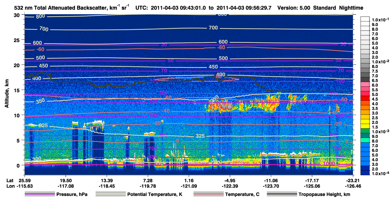Image resolution: width=392 pixels, height=201 pixels.
Task: Click the colorbar label '1.0x10-2'
Action: coord(380,62)
